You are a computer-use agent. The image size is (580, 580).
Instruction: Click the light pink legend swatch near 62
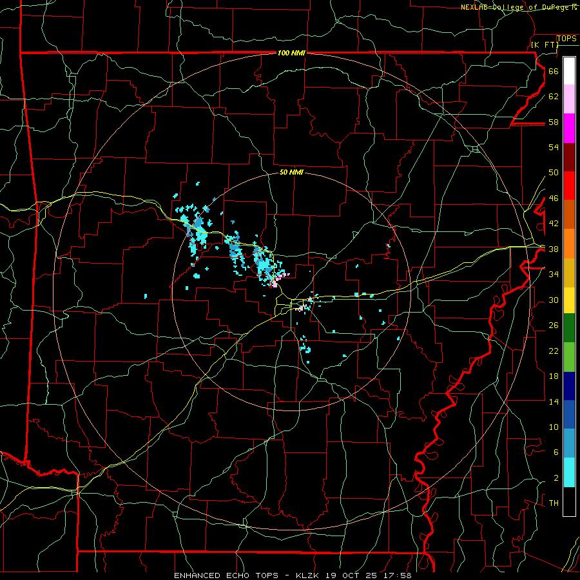tap(569, 99)
